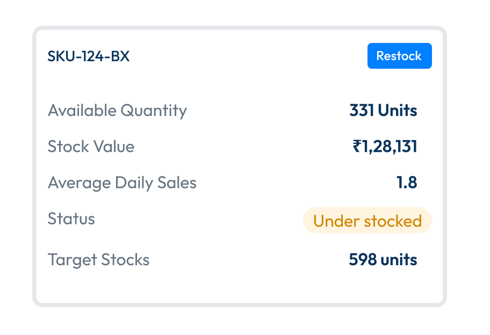This screenshot has height=335, width=490.
Task: Select the 331 Units quantity value
Action: point(383,111)
